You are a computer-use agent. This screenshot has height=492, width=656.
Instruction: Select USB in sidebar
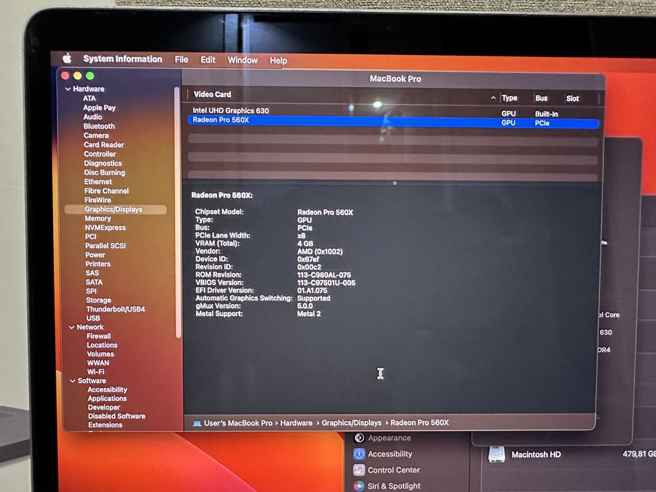click(x=93, y=318)
